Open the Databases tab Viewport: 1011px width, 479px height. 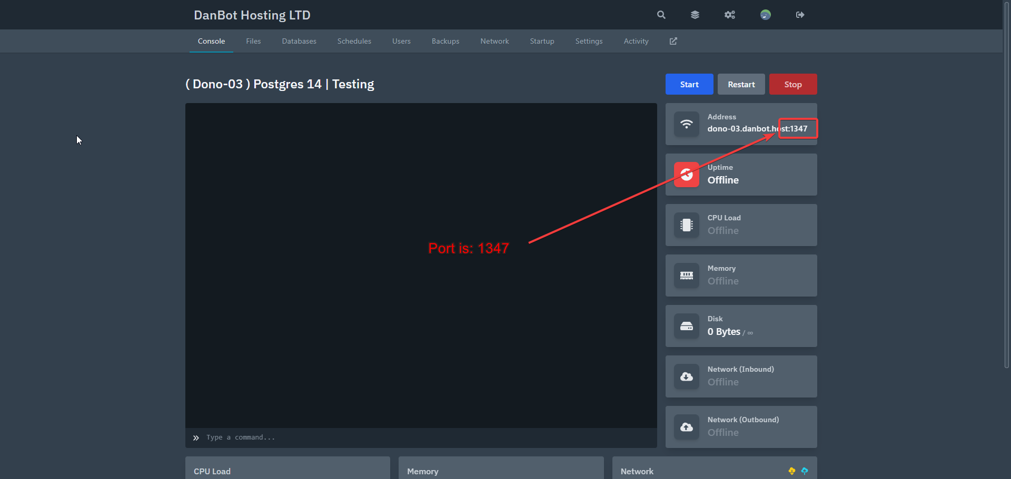299,41
